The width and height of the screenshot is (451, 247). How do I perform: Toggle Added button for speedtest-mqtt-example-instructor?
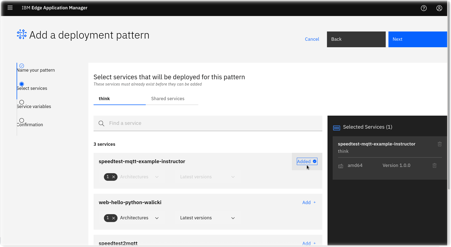point(307,161)
